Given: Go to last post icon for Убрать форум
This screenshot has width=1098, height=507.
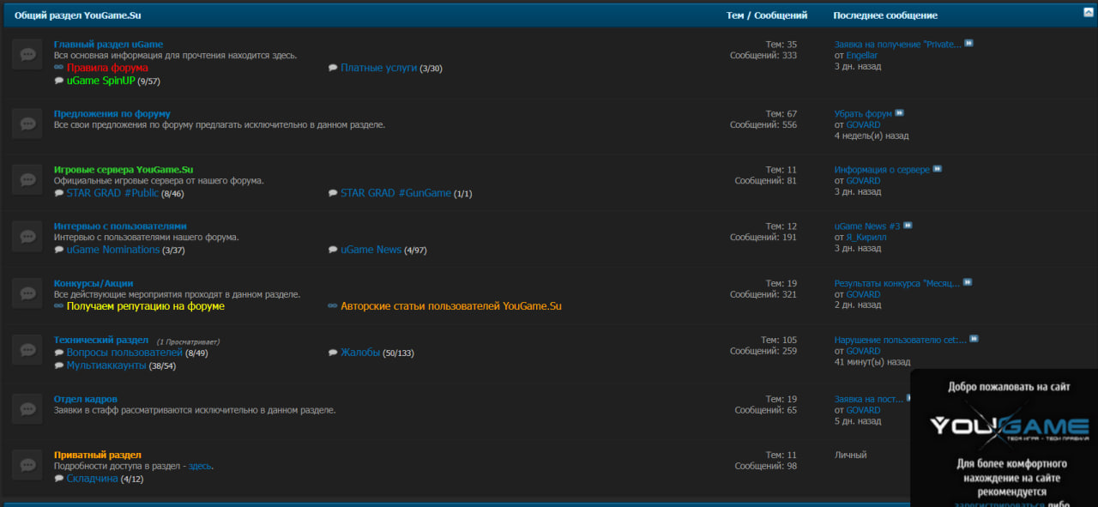Looking at the screenshot, I should click(899, 112).
